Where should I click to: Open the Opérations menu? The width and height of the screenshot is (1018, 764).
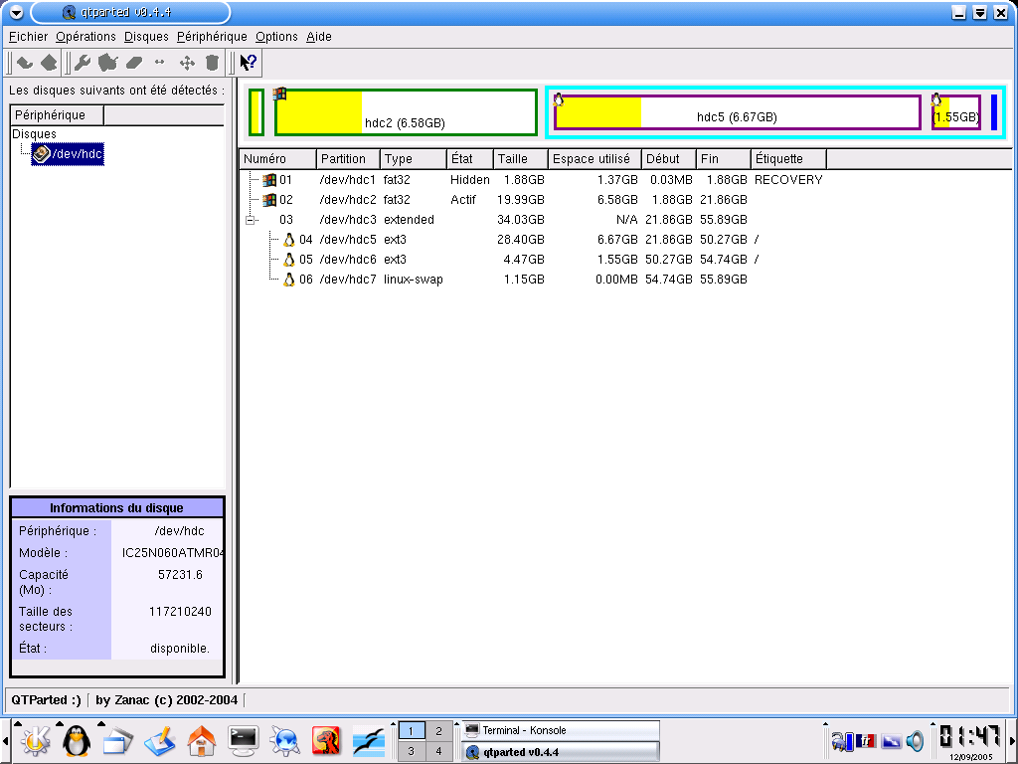(85, 37)
